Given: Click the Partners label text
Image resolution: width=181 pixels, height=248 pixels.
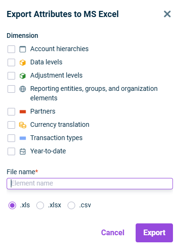Looking at the screenshot, I should click(x=43, y=111).
